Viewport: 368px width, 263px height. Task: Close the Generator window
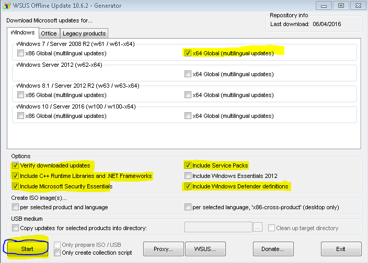pos(358,6)
